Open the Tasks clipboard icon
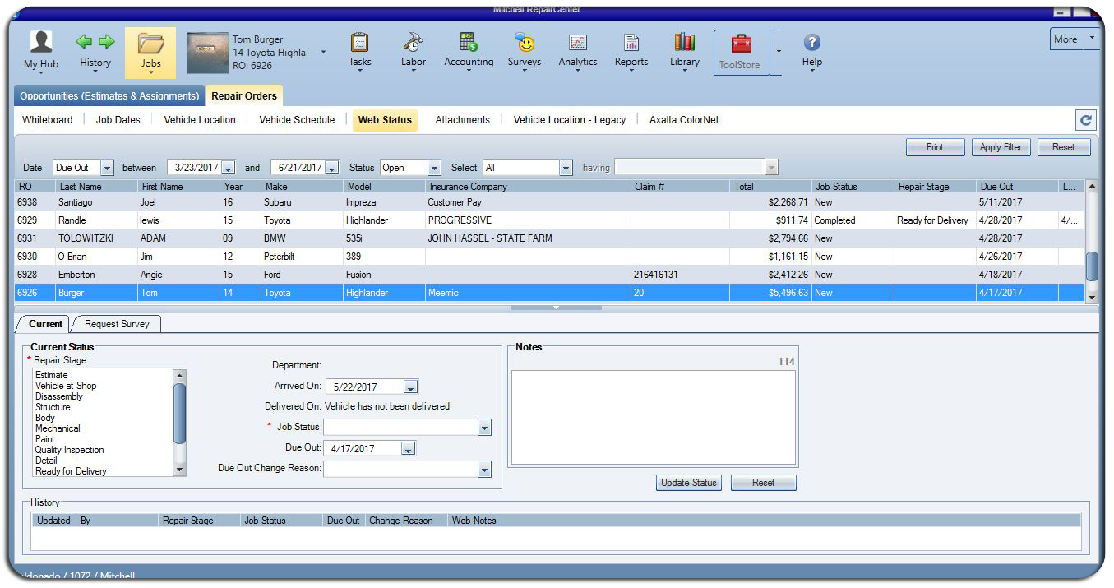 [x=359, y=42]
